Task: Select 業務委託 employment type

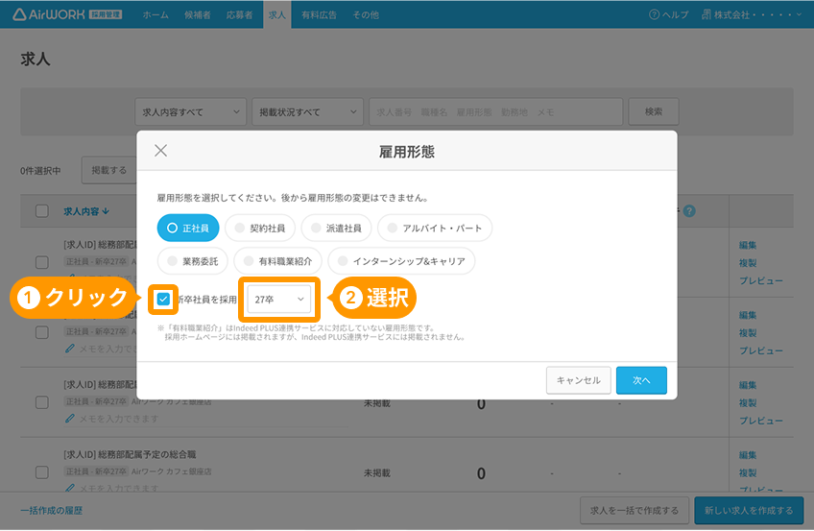Action: (x=193, y=261)
